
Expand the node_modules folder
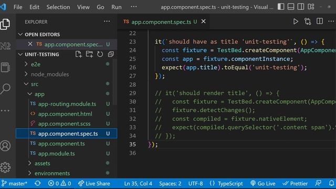(67, 74)
